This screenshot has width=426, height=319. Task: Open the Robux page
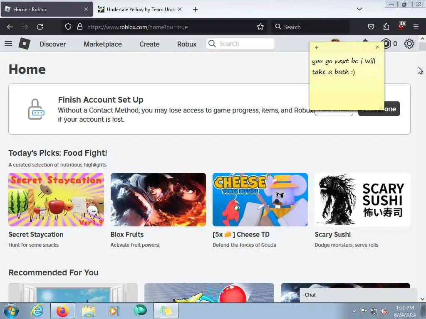(x=187, y=44)
